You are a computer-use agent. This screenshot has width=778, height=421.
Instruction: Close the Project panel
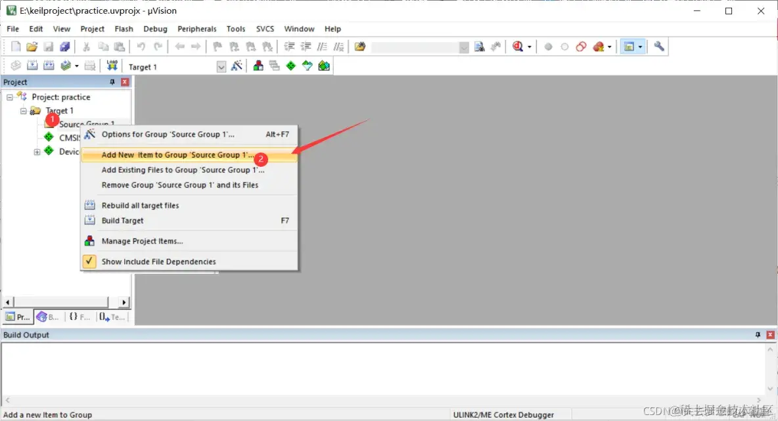coord(125,82)
